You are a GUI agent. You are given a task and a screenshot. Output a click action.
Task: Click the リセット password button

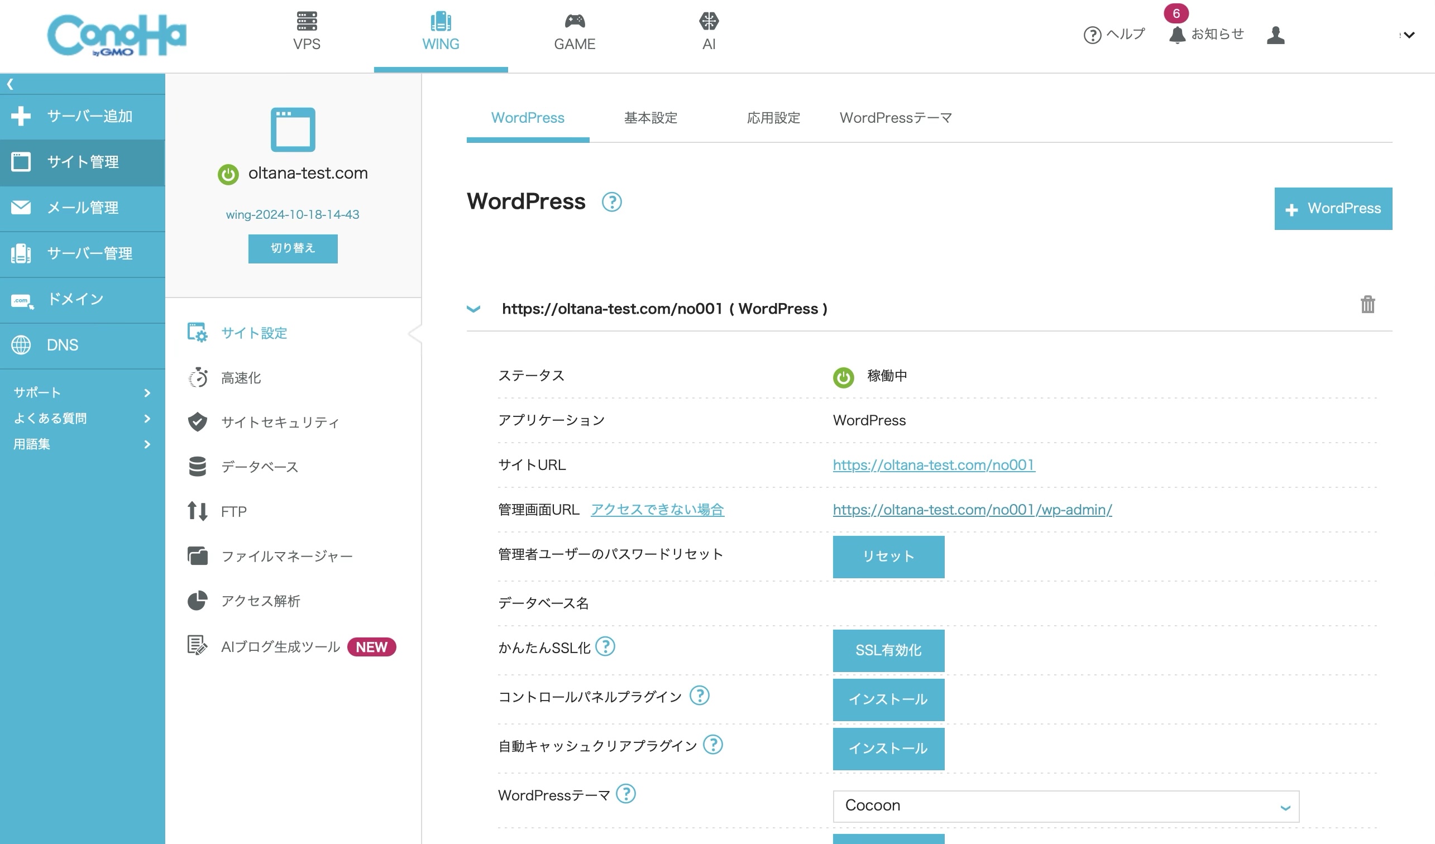coord(888,557)
